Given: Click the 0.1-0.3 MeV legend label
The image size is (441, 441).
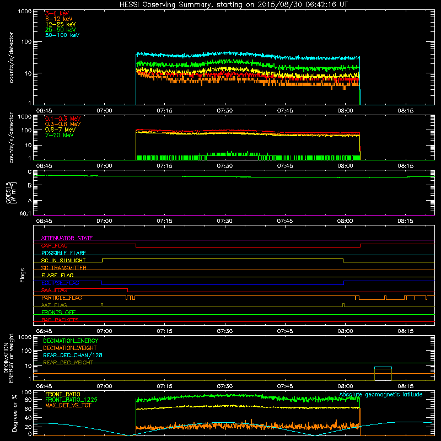Looking at the screenshot, I should point(63,119).
